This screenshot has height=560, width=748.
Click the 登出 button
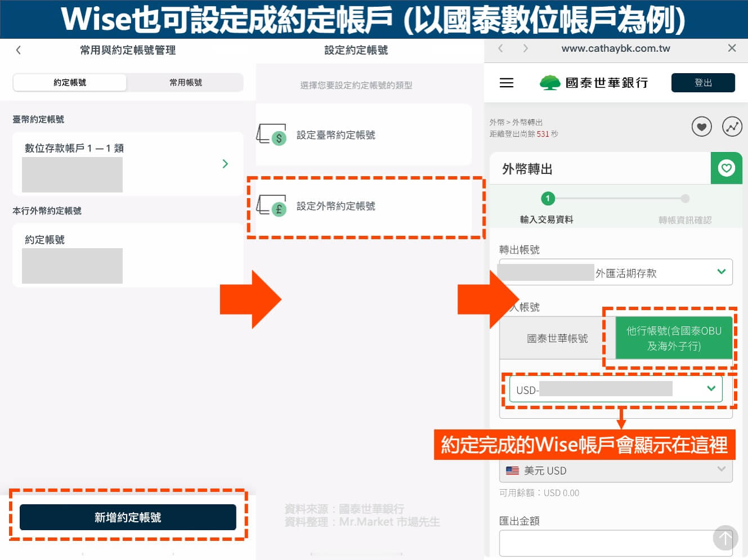click(703, 83)
